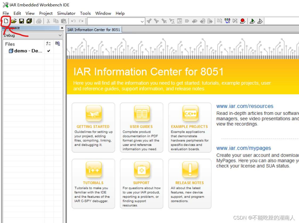Toggle the checkmark beside demo project
Image resolution: width=299 pixels, height=223 pixels.
coord(49,51)
